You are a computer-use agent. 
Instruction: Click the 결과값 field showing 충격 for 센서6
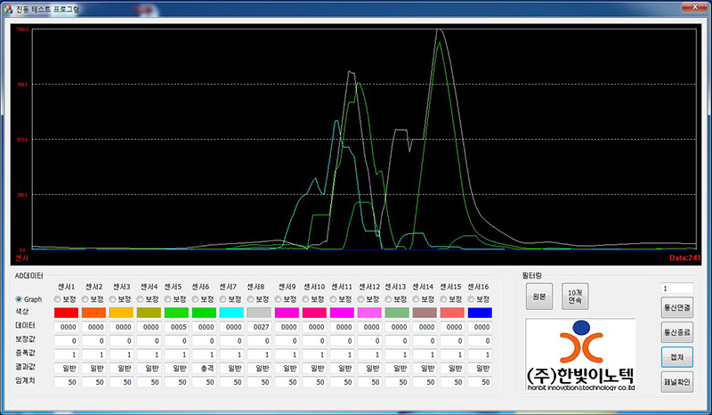[205, 368]
